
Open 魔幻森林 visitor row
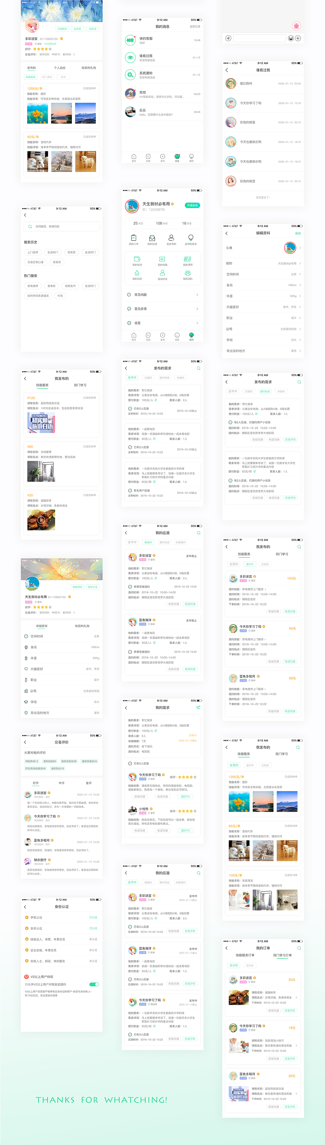(263, 84)
